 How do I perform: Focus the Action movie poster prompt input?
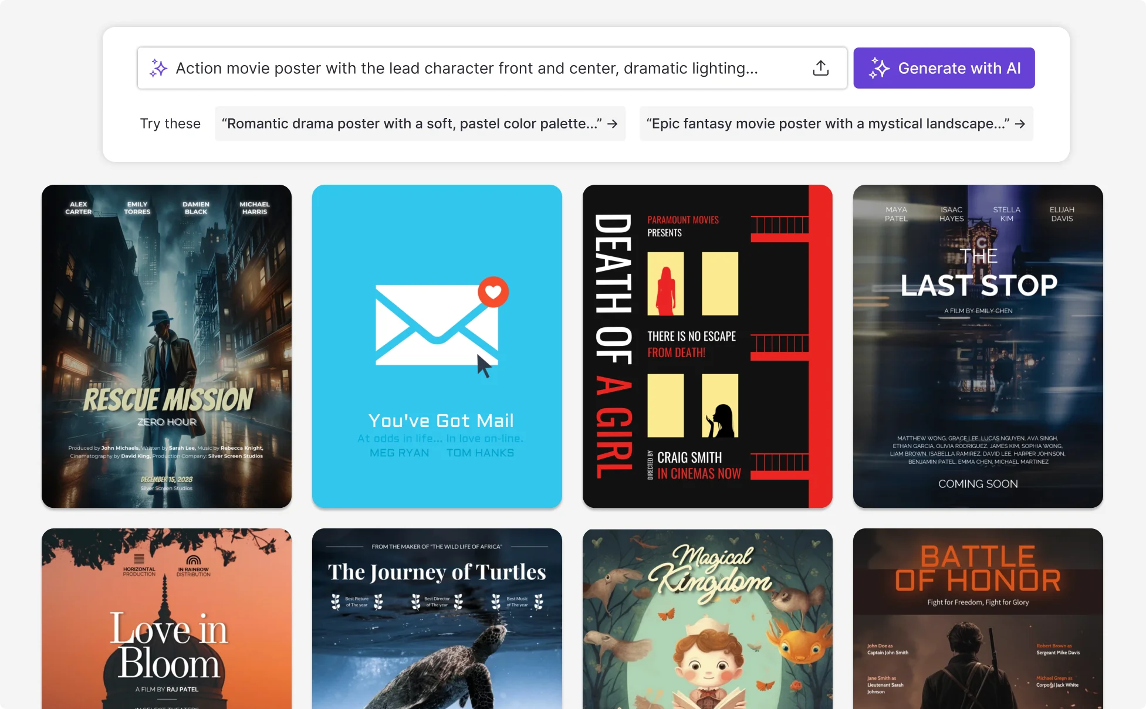[492, 68]
